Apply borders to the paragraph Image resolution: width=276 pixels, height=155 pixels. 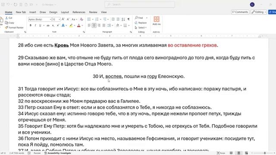[125, 25]
